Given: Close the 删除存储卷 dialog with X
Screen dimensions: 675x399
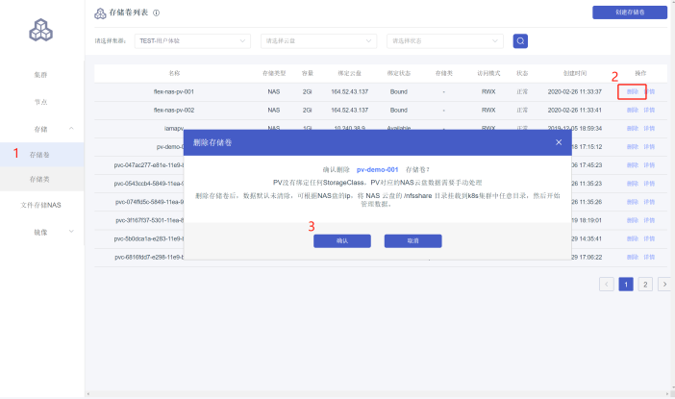Looking at the screenshot, I should point(559,142).
